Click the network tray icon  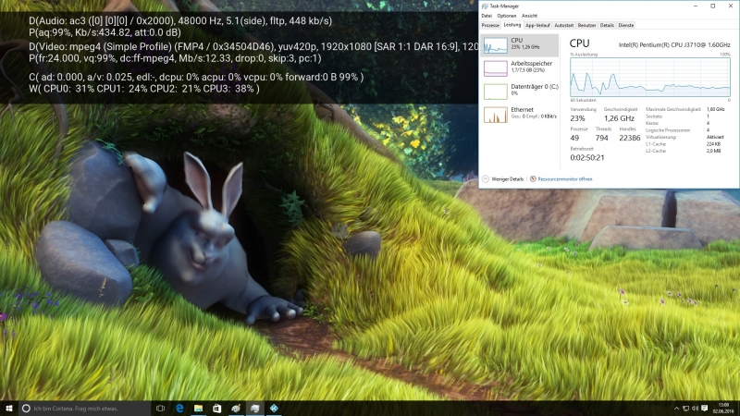[x=685, y=409]
